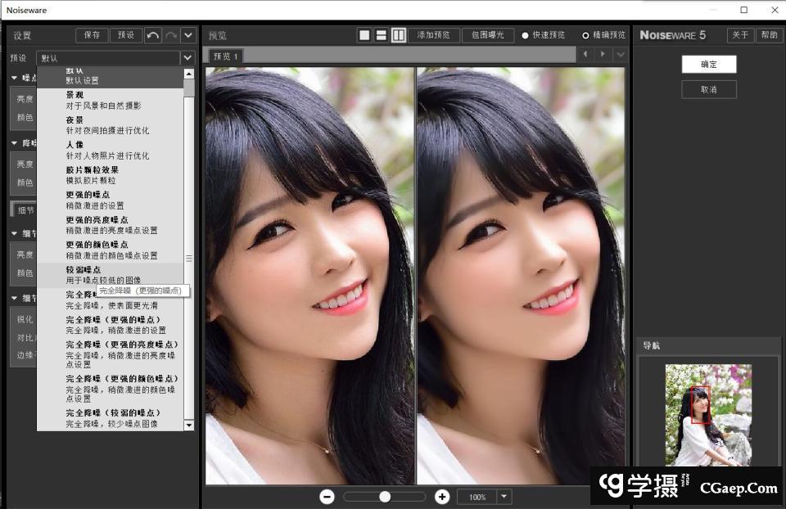The width and height of the screenshot is (786, 509).
Task: Open the zoom percentage dropdown
Action: click(504, 497)
